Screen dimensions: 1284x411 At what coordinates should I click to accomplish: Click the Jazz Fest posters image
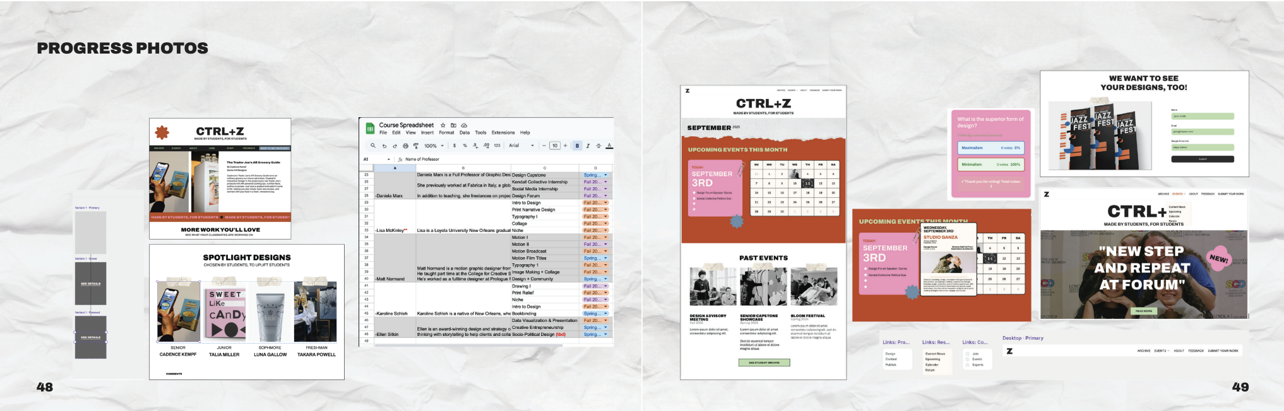pyautogui.click(x=1100, y=136)
